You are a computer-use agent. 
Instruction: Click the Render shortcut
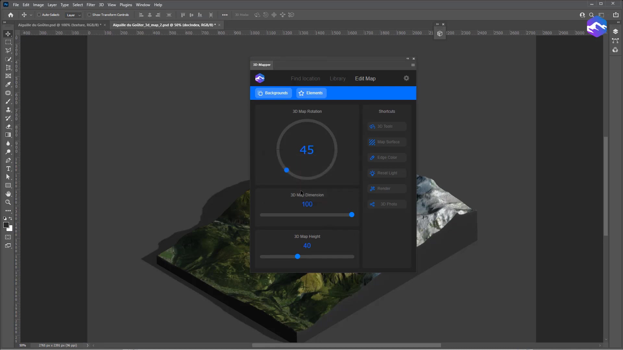click(386, 188)
